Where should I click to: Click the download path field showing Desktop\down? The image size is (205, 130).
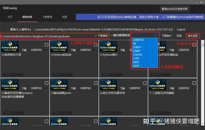click(x=47, y=36)
